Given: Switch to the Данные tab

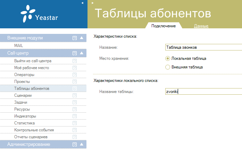Looking at the screenshot, I should (x=201, y=26).
